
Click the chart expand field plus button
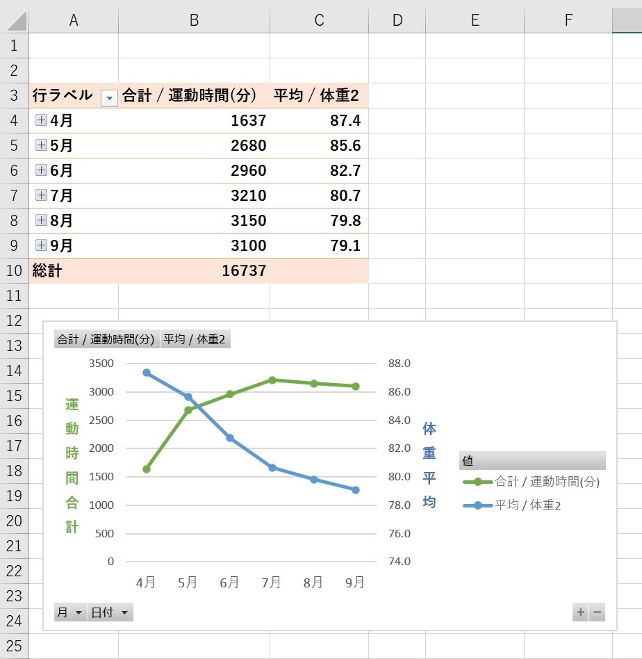tap(580, 612)
